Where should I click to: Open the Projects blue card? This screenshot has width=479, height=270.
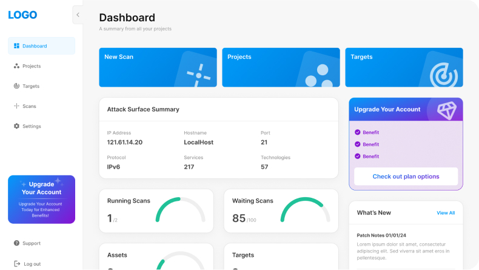click(281, 67)
